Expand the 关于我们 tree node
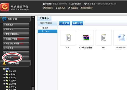127x90 pixels. click(x=4, y=74)
